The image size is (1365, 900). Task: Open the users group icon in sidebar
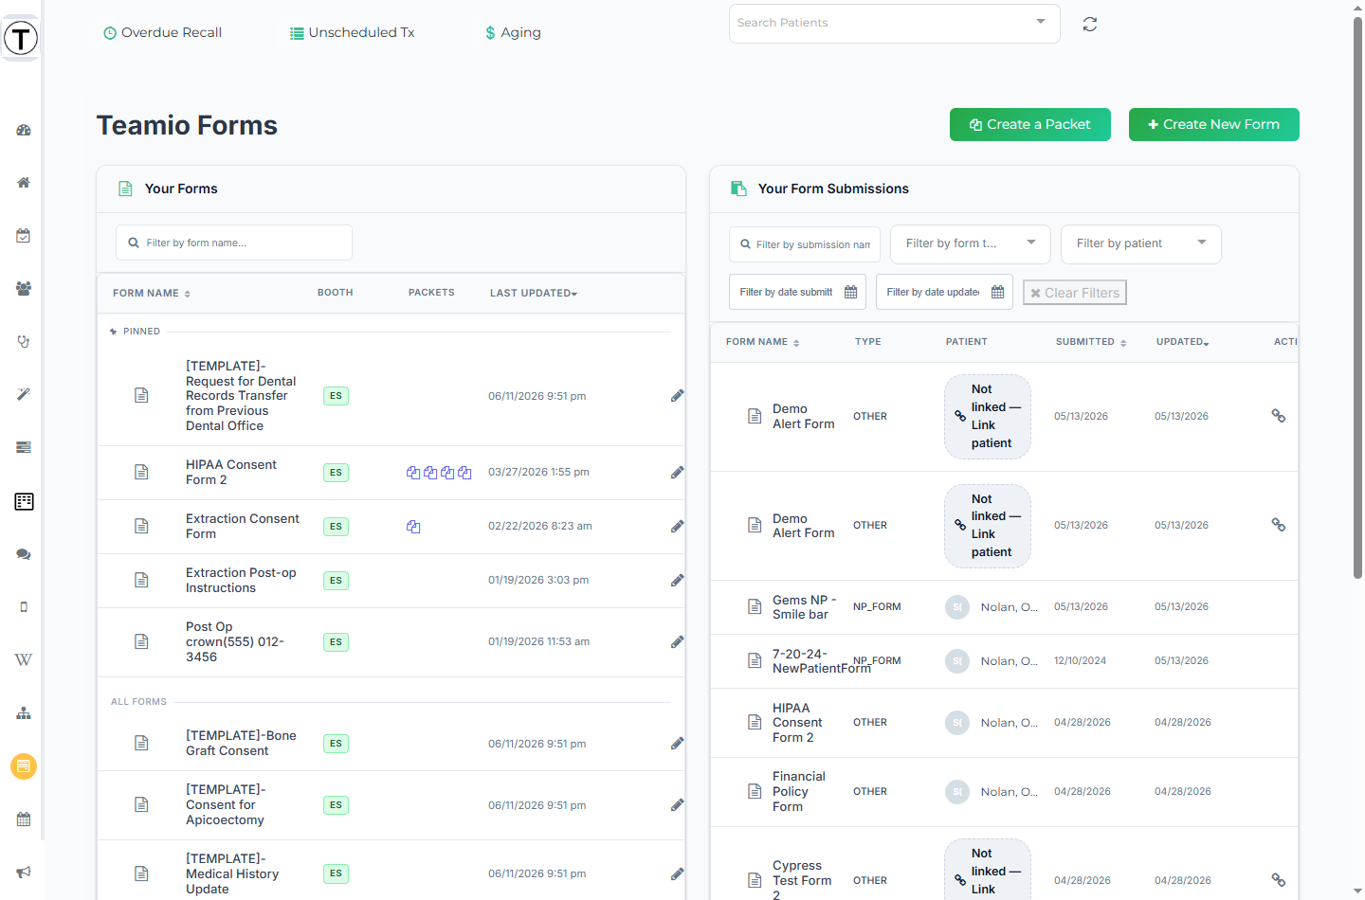pos(24,289)
